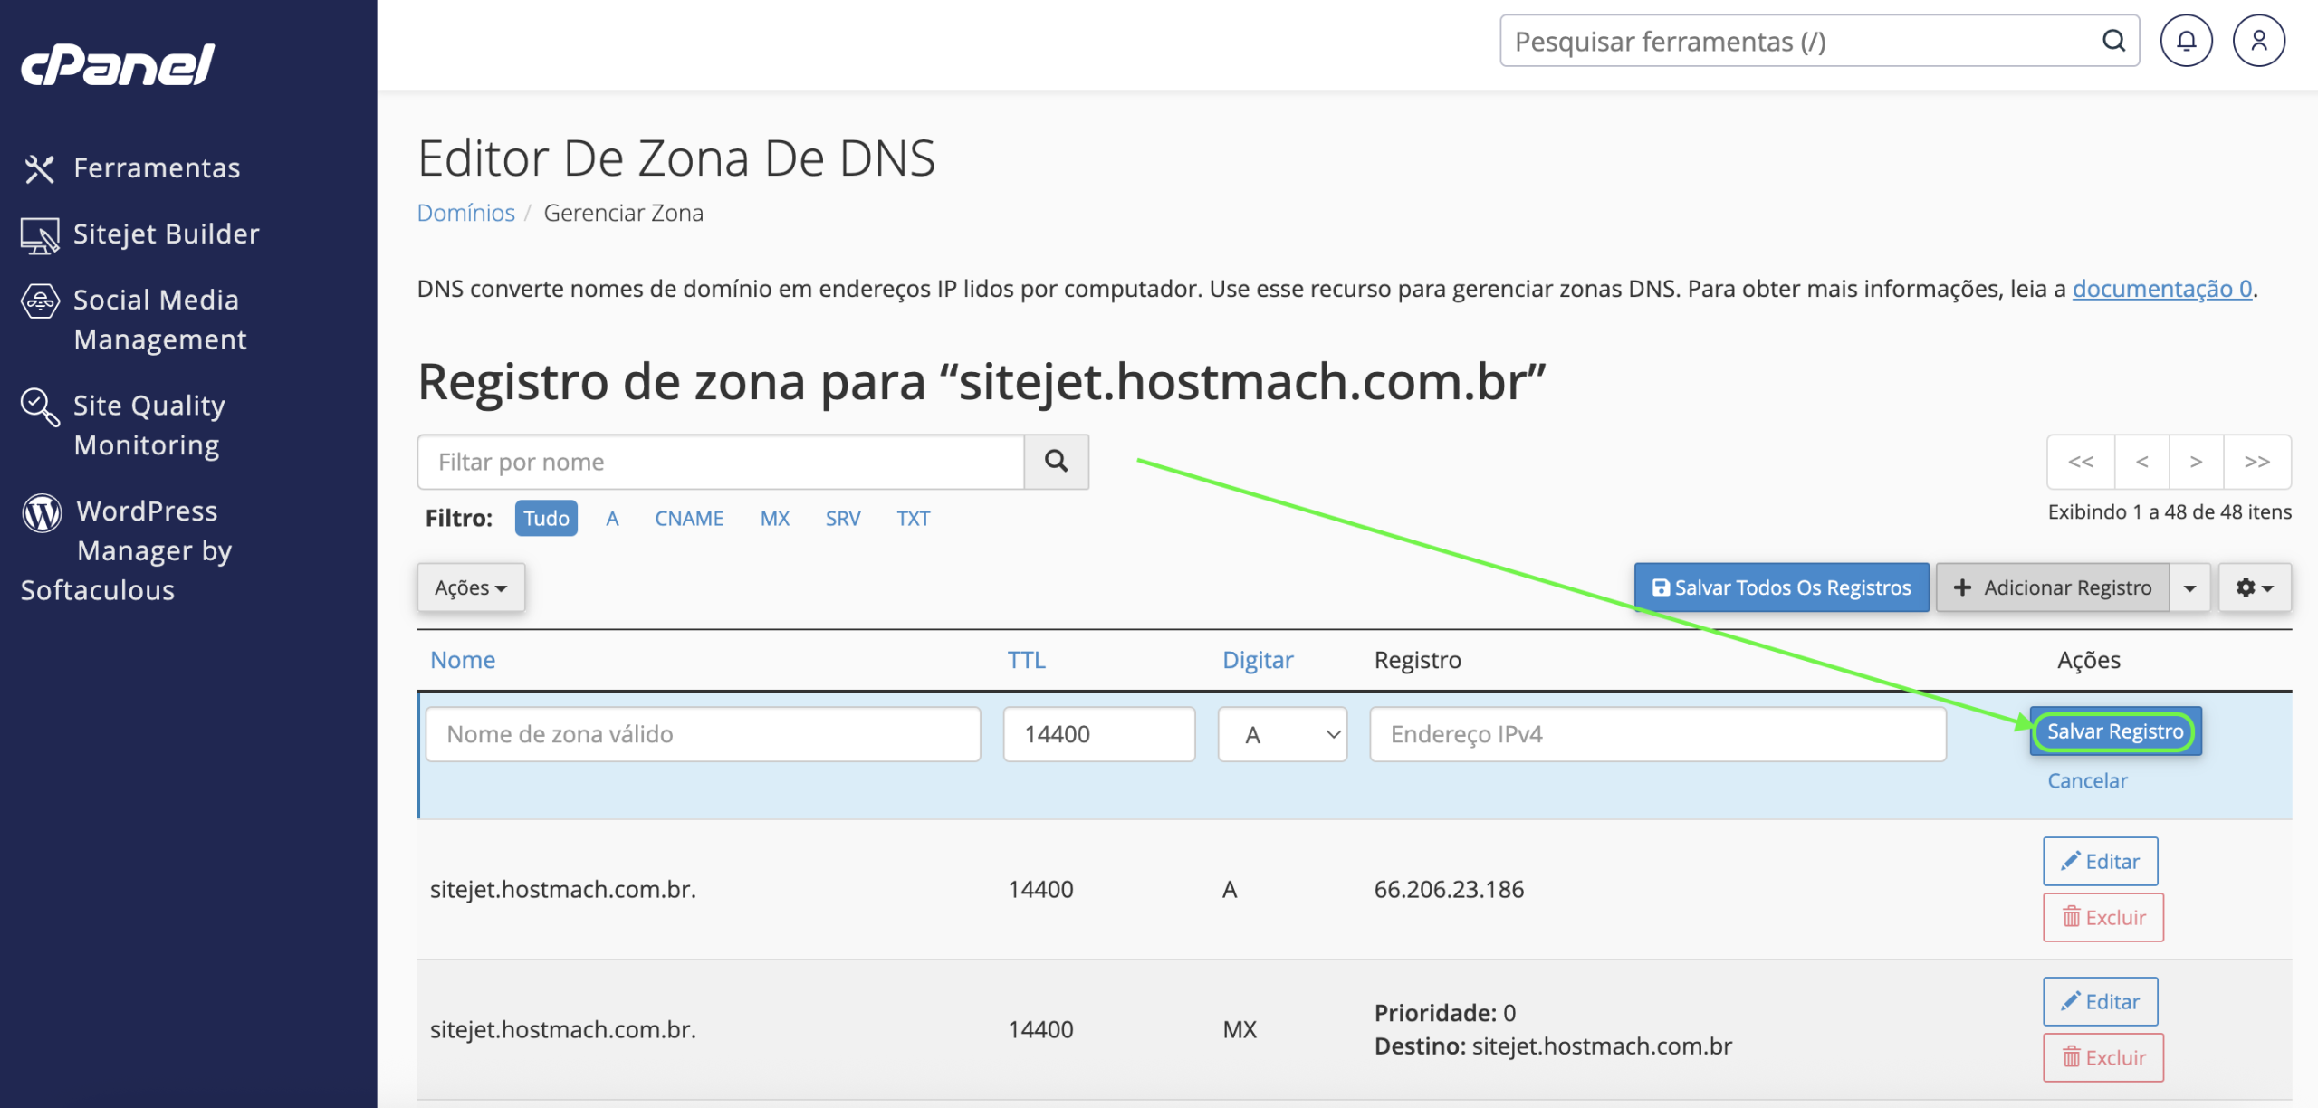Click the MX row name sitejet.hostmach.com.br.
The height and width of the screenshot is (1108, 2318).
[x=562, y=1030]
